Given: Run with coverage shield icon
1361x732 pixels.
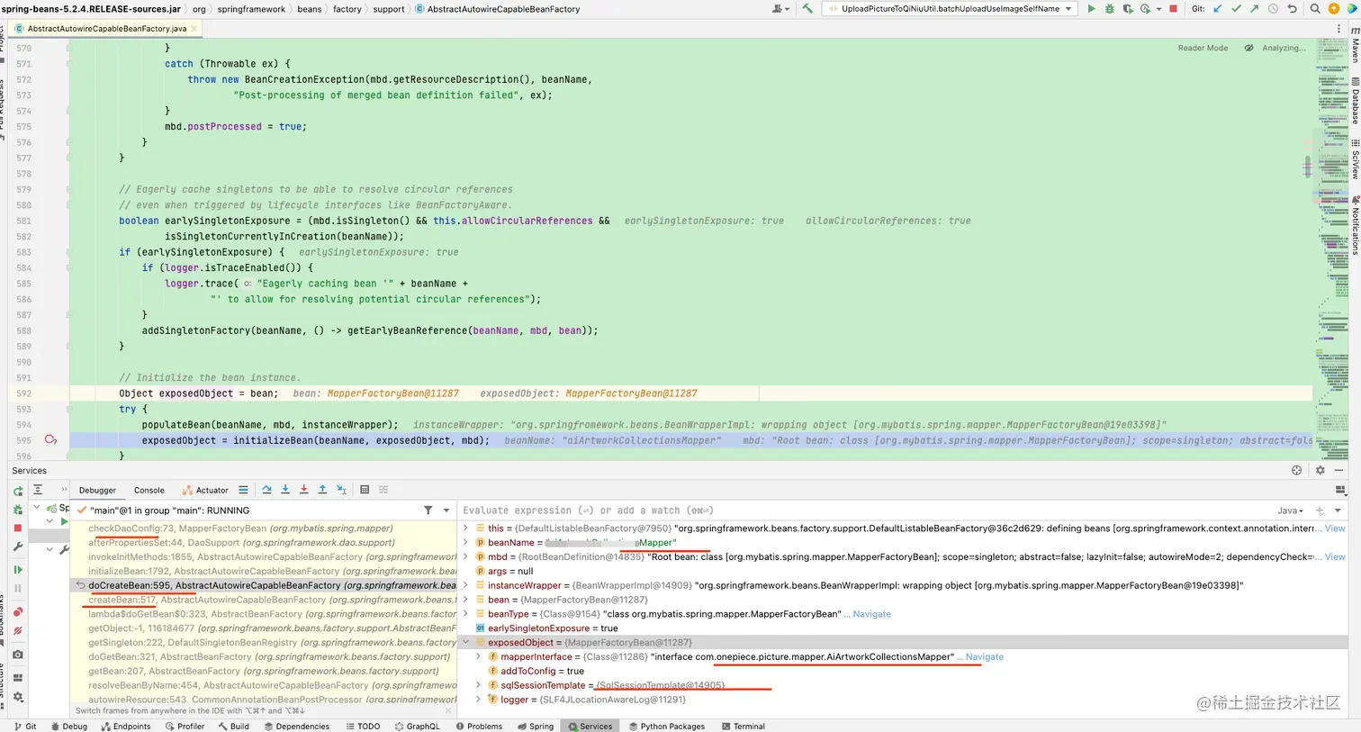Looking at the screenshot, I should [x=1127, y=9].
